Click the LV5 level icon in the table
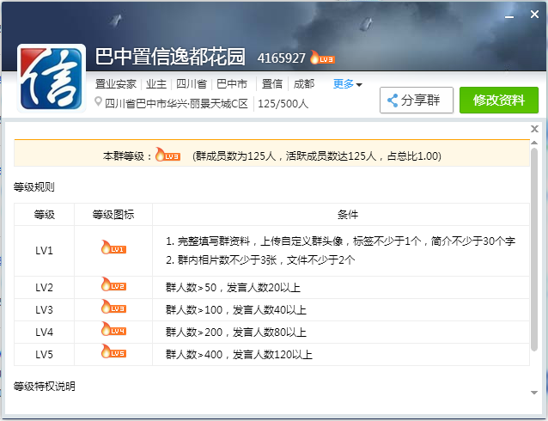 [x=113, y=352]
